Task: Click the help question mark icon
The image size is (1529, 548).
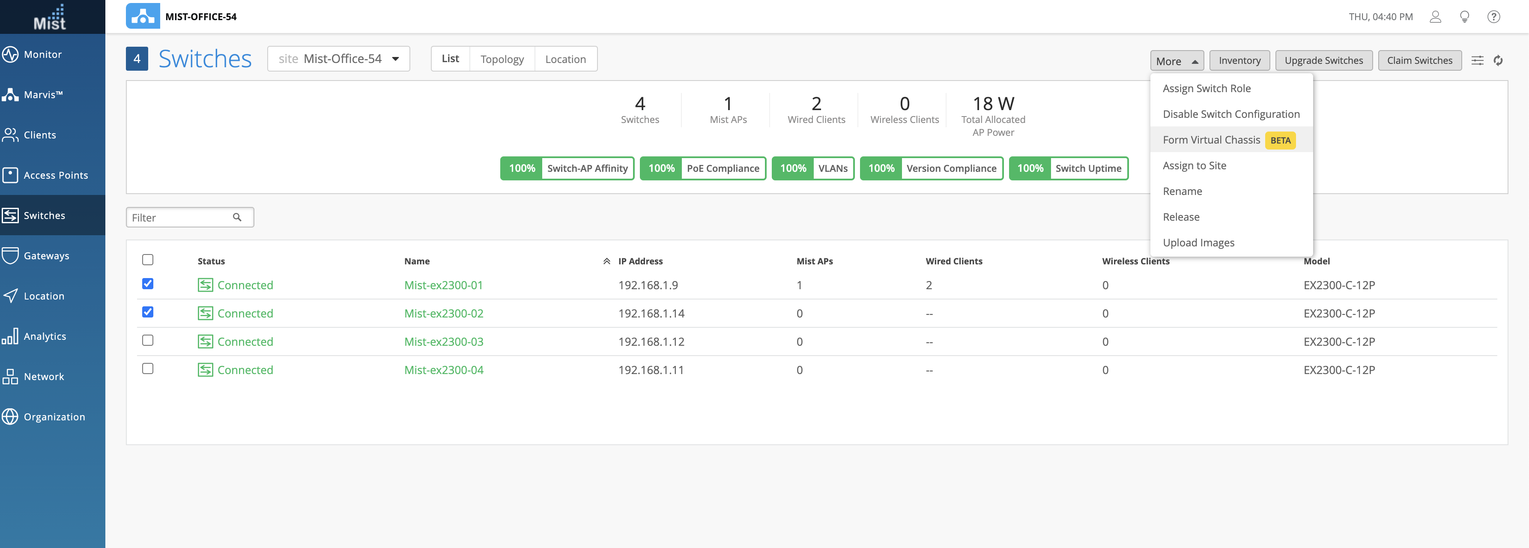Action: pyautogui.click(x=1493, y=17)
